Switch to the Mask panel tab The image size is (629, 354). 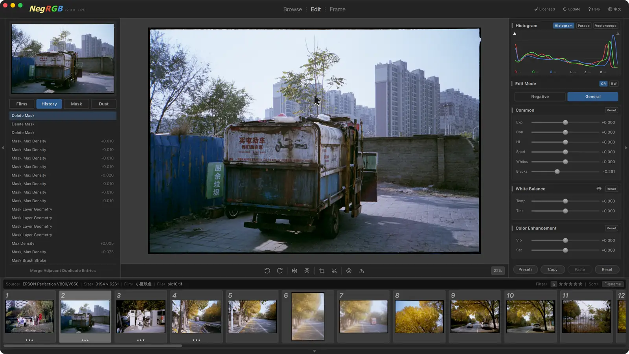click(76, 104)
